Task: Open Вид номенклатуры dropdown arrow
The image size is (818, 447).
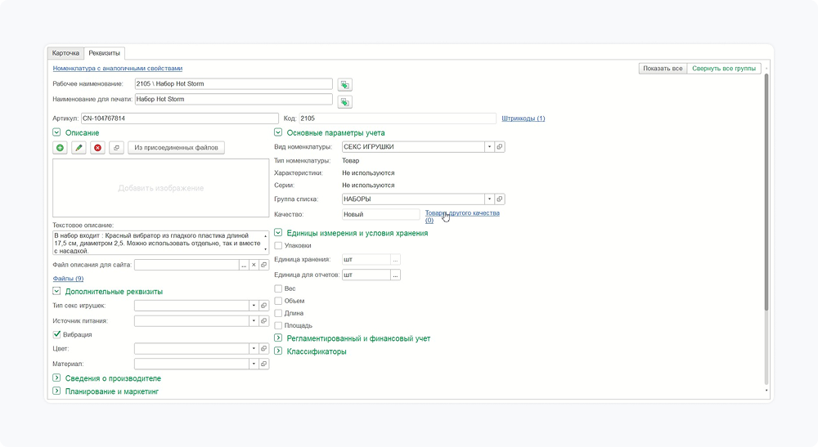Action: [x=489, y=147]
